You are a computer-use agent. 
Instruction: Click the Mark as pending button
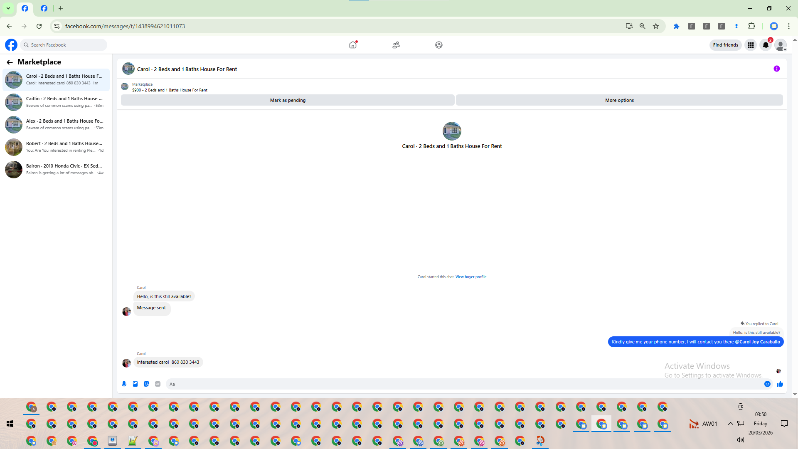(x=288, y=100)
